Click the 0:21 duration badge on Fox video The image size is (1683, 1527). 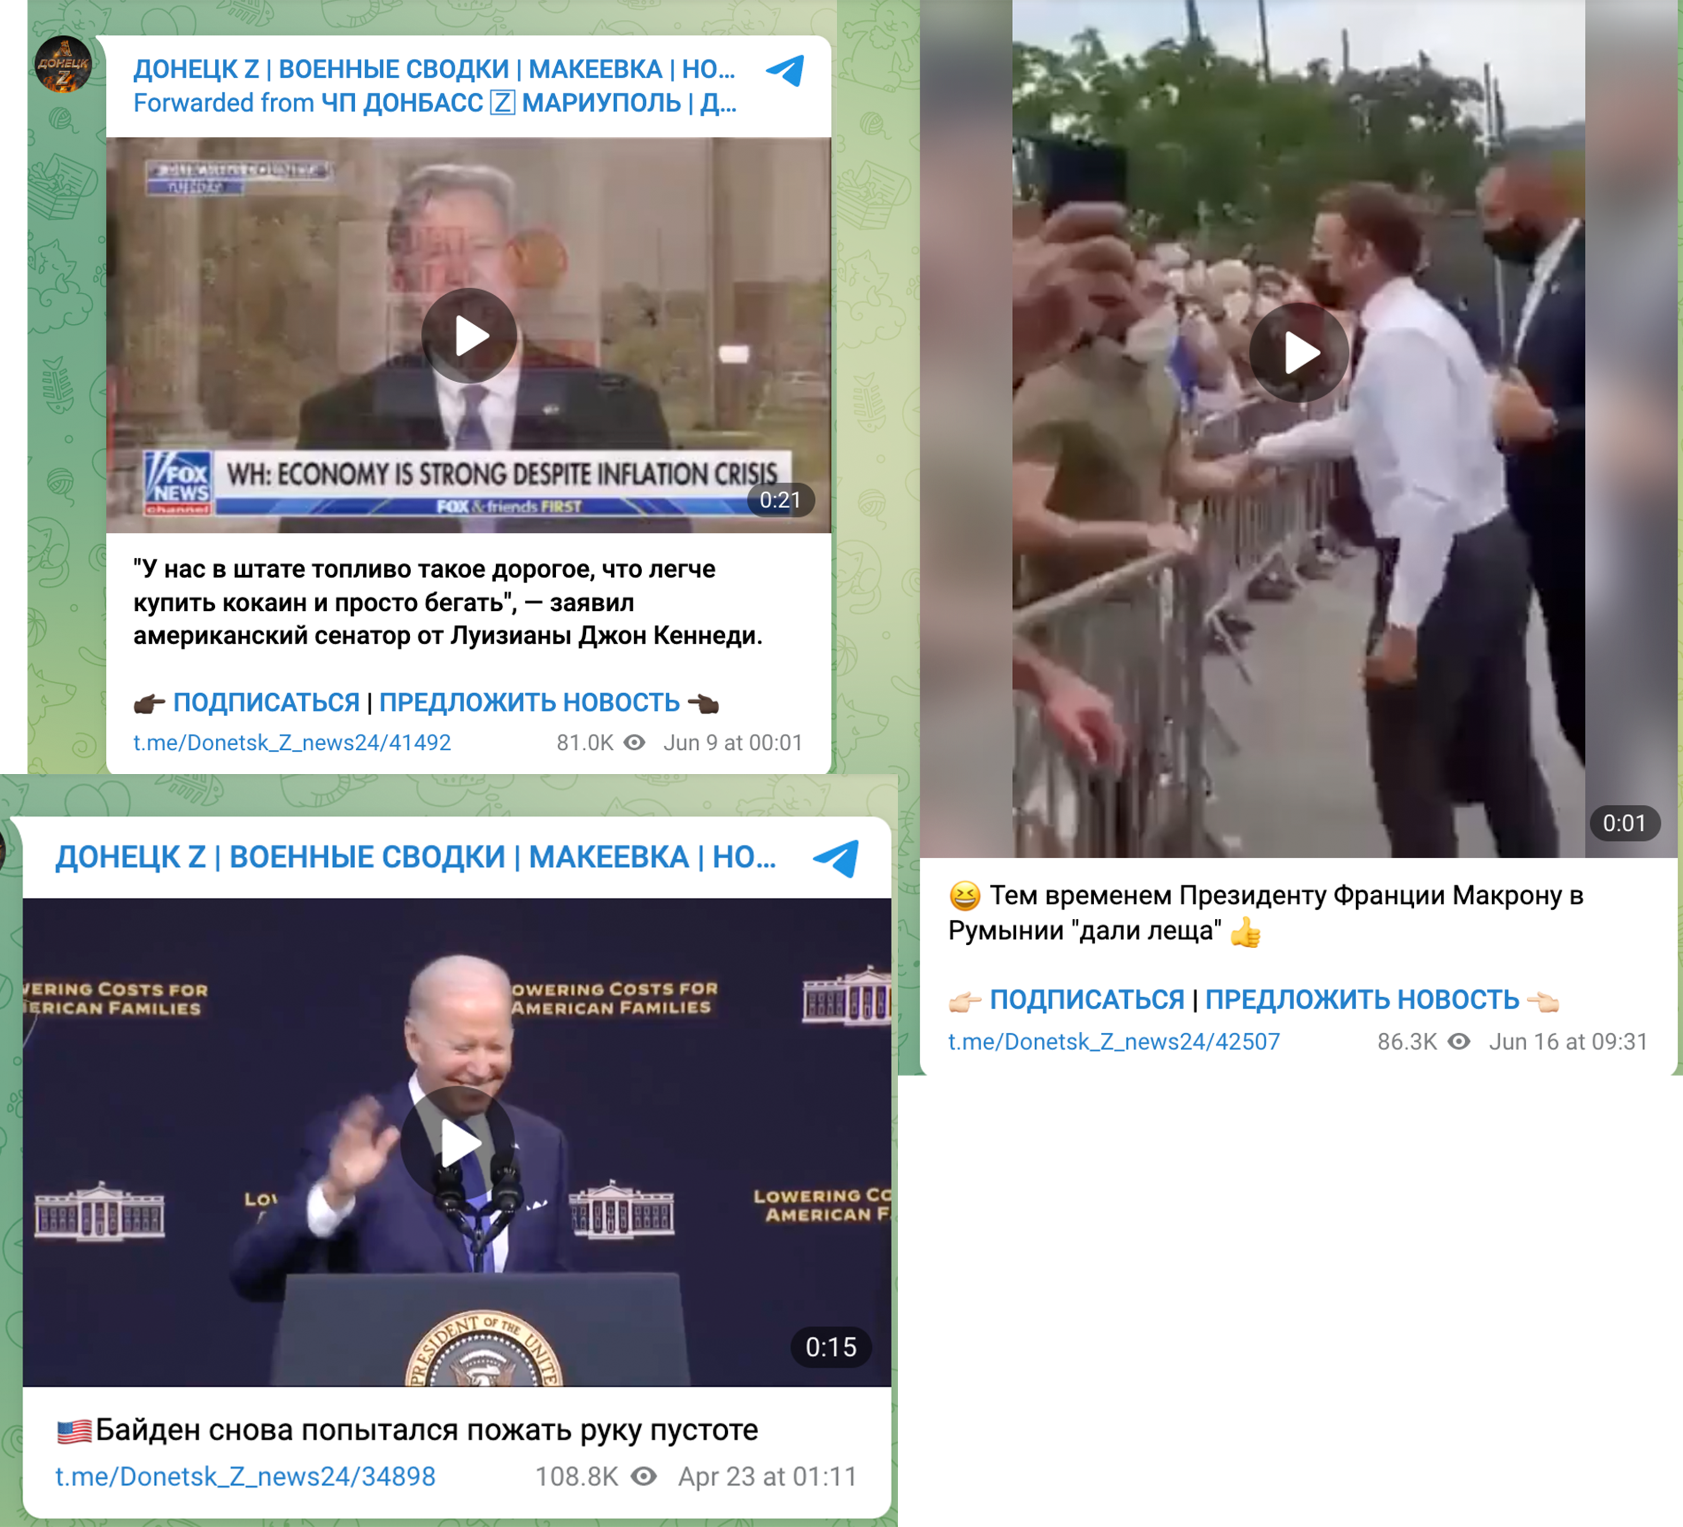(780, 499)
